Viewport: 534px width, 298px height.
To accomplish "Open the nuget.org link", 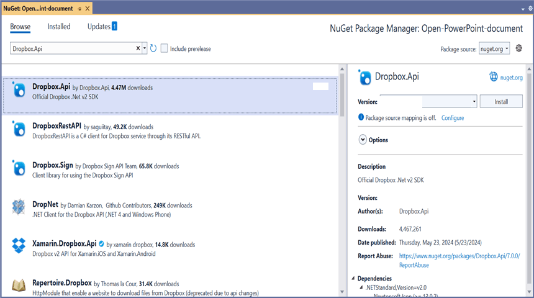I will tap(511, 78).
